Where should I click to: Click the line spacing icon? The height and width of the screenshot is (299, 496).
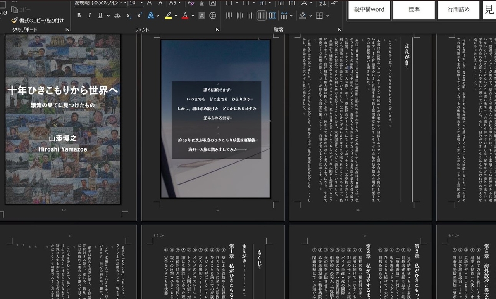pos(284,16)
